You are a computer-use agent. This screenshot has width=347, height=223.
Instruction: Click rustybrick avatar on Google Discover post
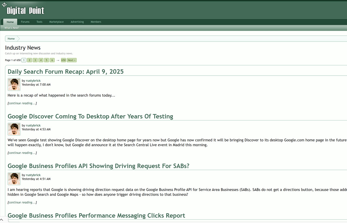(x=14, y=129)
